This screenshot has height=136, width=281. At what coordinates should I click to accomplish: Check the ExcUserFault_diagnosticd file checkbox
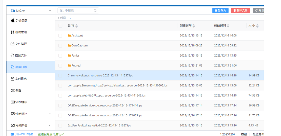(60, 125)
